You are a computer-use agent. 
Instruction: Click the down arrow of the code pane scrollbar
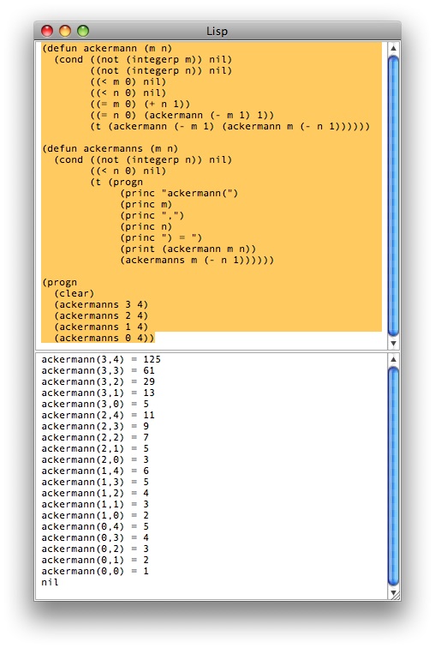pos(394,343)
